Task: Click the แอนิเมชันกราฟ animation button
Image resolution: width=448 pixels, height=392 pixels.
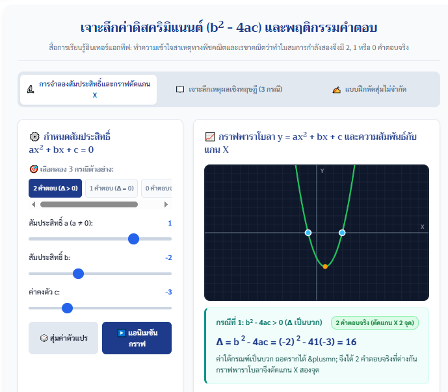Action: tap(137, 338)
